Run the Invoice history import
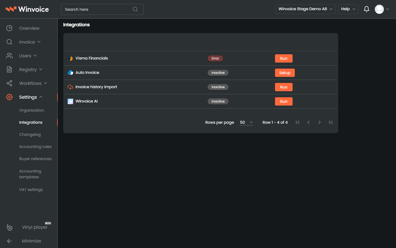 coord(284,87)
